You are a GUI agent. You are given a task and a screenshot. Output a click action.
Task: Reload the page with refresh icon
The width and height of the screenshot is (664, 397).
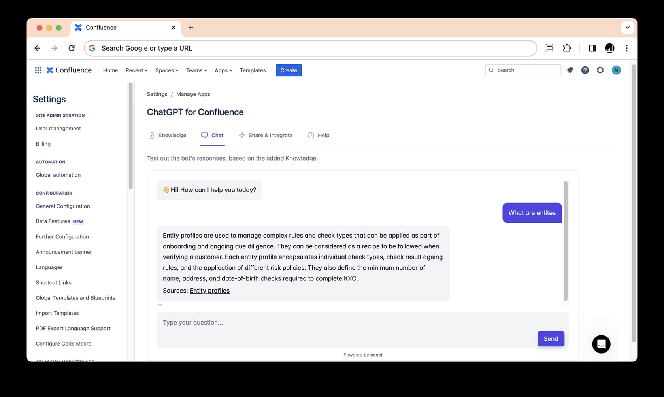72,48
